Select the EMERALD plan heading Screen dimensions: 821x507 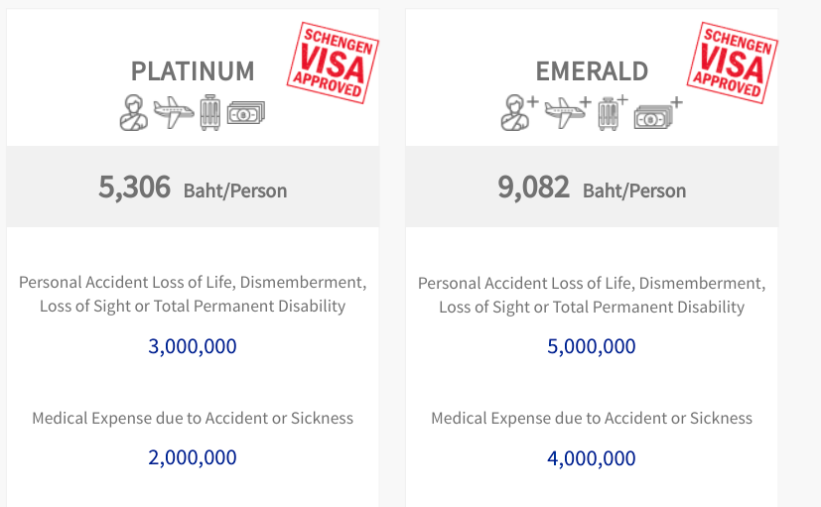[592, 71]
